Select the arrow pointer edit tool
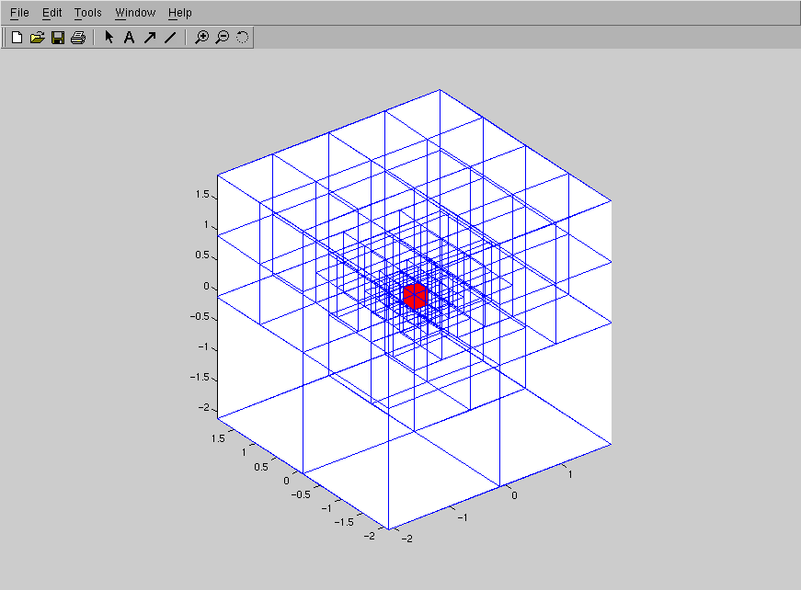The width and height of the screenshot is (801, 590). (x=109, y=38)
